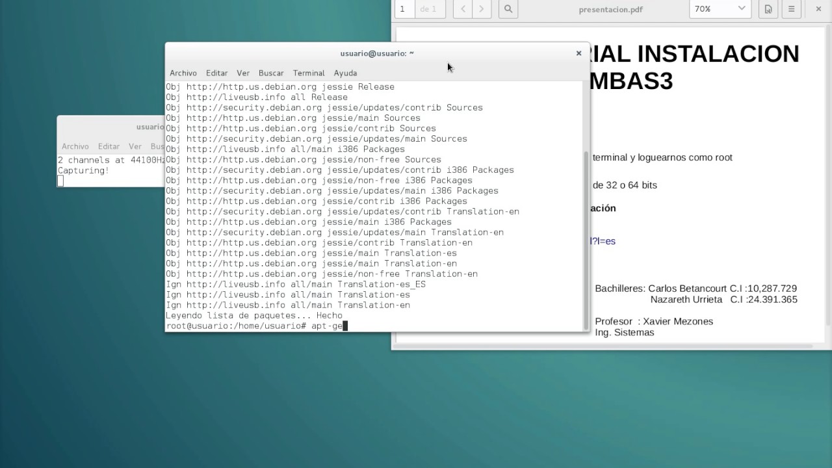Open the hamburger menu in PDF viewer
Viewport: 832px width, 468px height.
pyautogui.click(x=791, y=9)
